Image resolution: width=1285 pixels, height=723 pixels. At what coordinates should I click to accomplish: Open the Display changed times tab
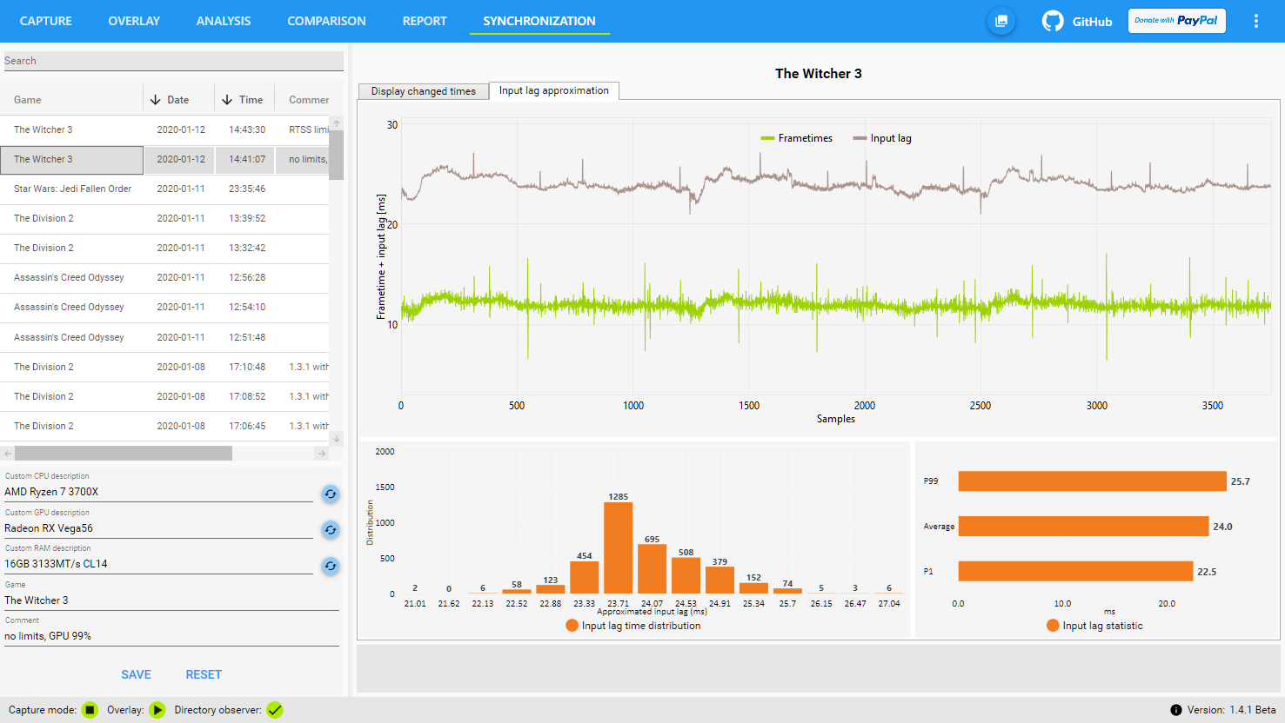point(424,91)
